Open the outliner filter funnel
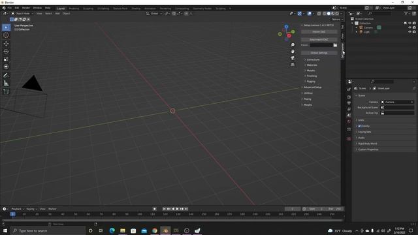 406,13
